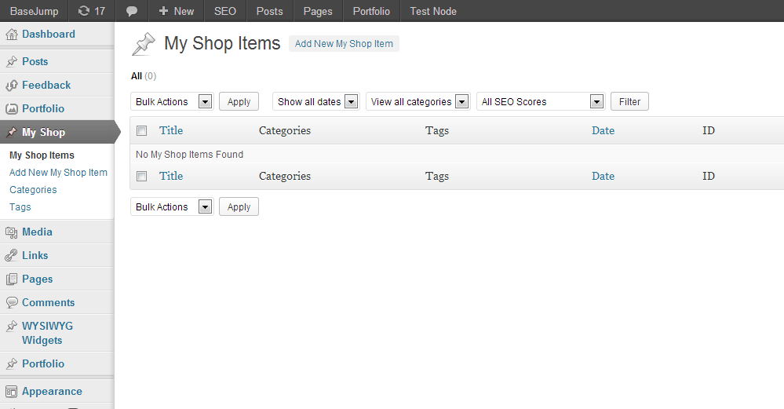Click the Appearance icon in sidebar
Screen dimensions: 784x409
coord(12,392)
